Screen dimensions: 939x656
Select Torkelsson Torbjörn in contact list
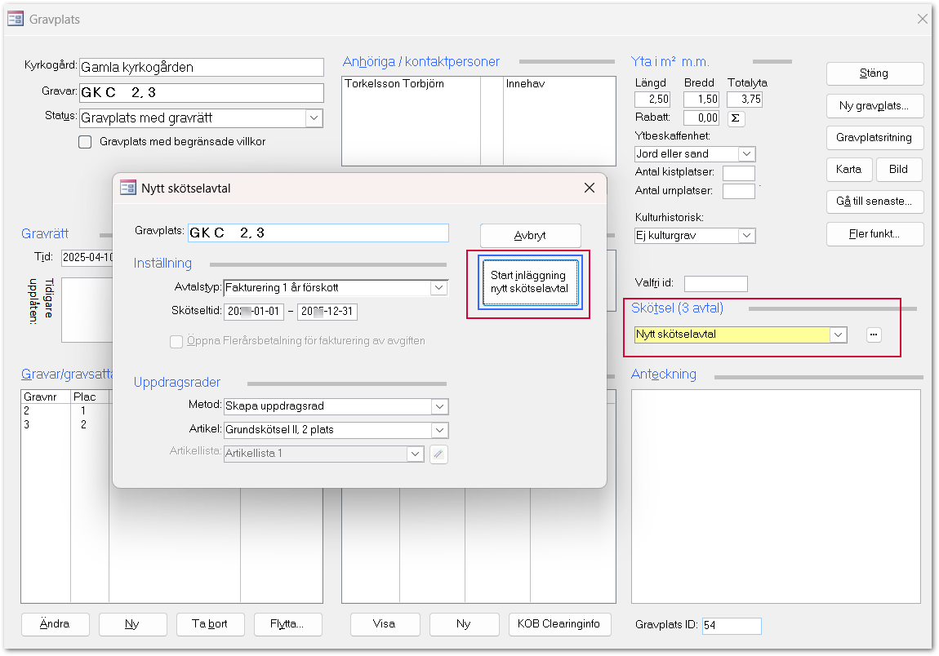click(394, 84)
